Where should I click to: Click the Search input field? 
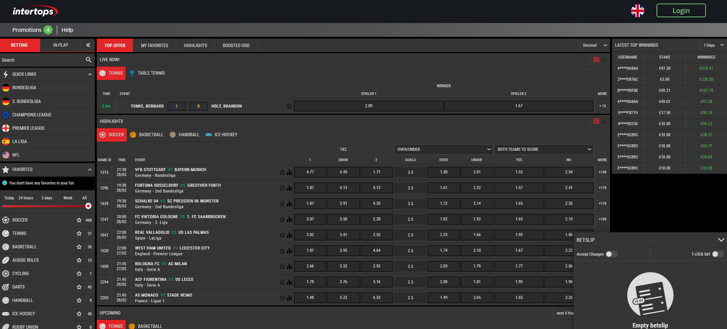pyautogui.click(x=41, y=60)
